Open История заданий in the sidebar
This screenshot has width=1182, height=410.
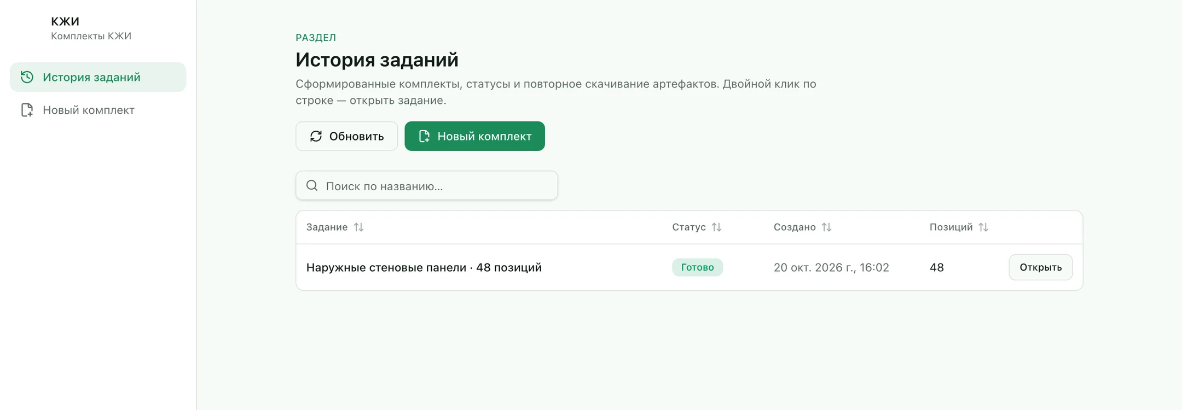coord(98,77)
